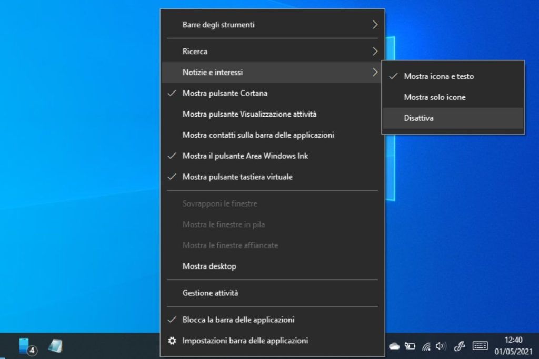Click the OneDrive cloud icon in system tray
Screen dimensions: 539x359
pos(394,346)
